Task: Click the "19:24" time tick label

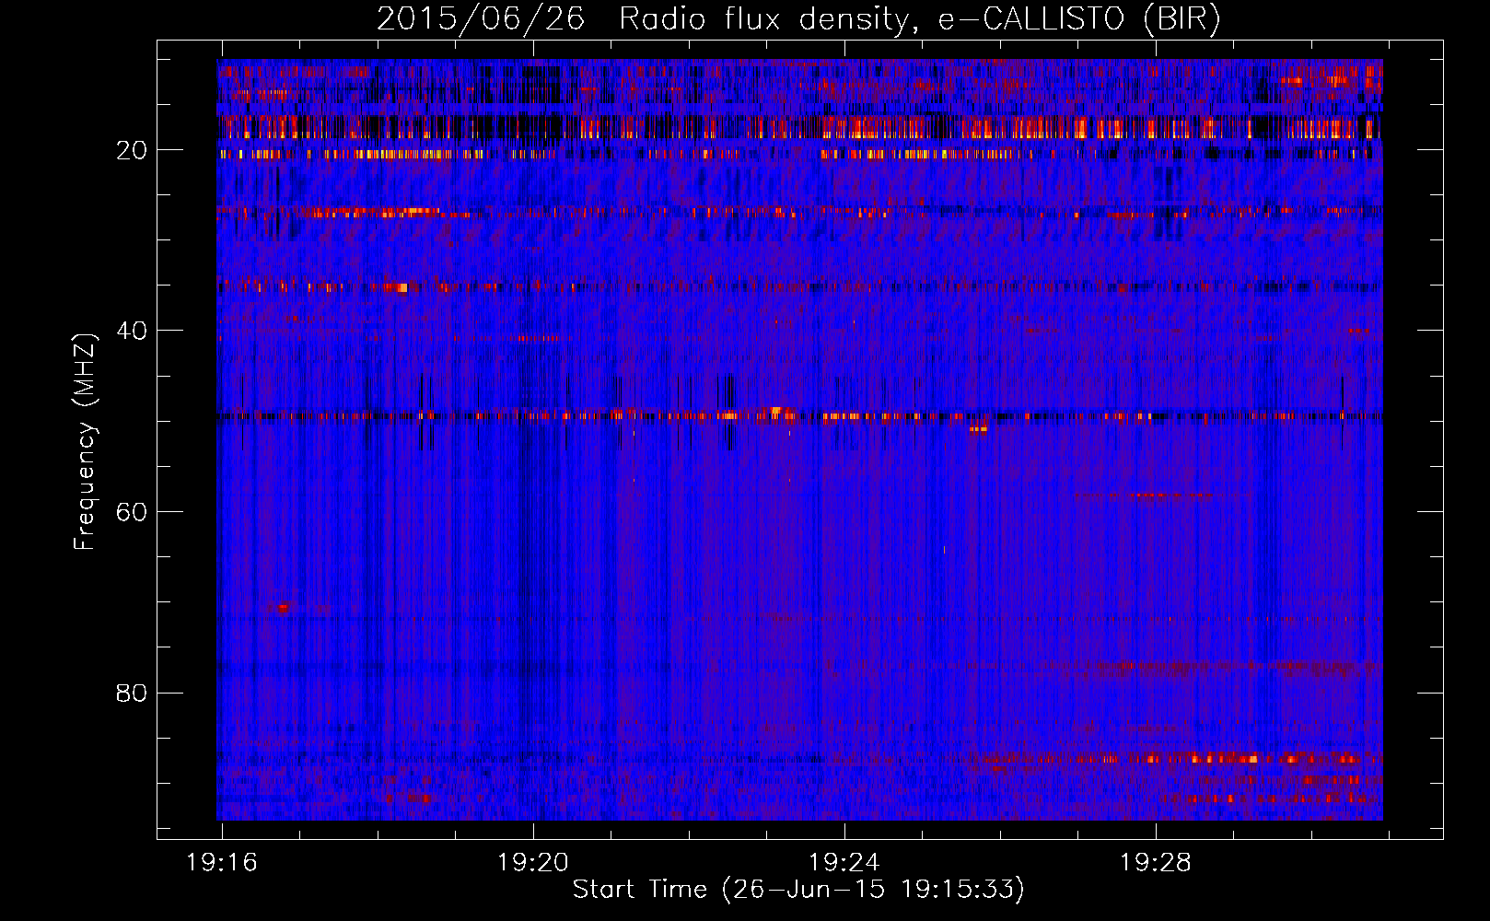Action: pos(844,863)
